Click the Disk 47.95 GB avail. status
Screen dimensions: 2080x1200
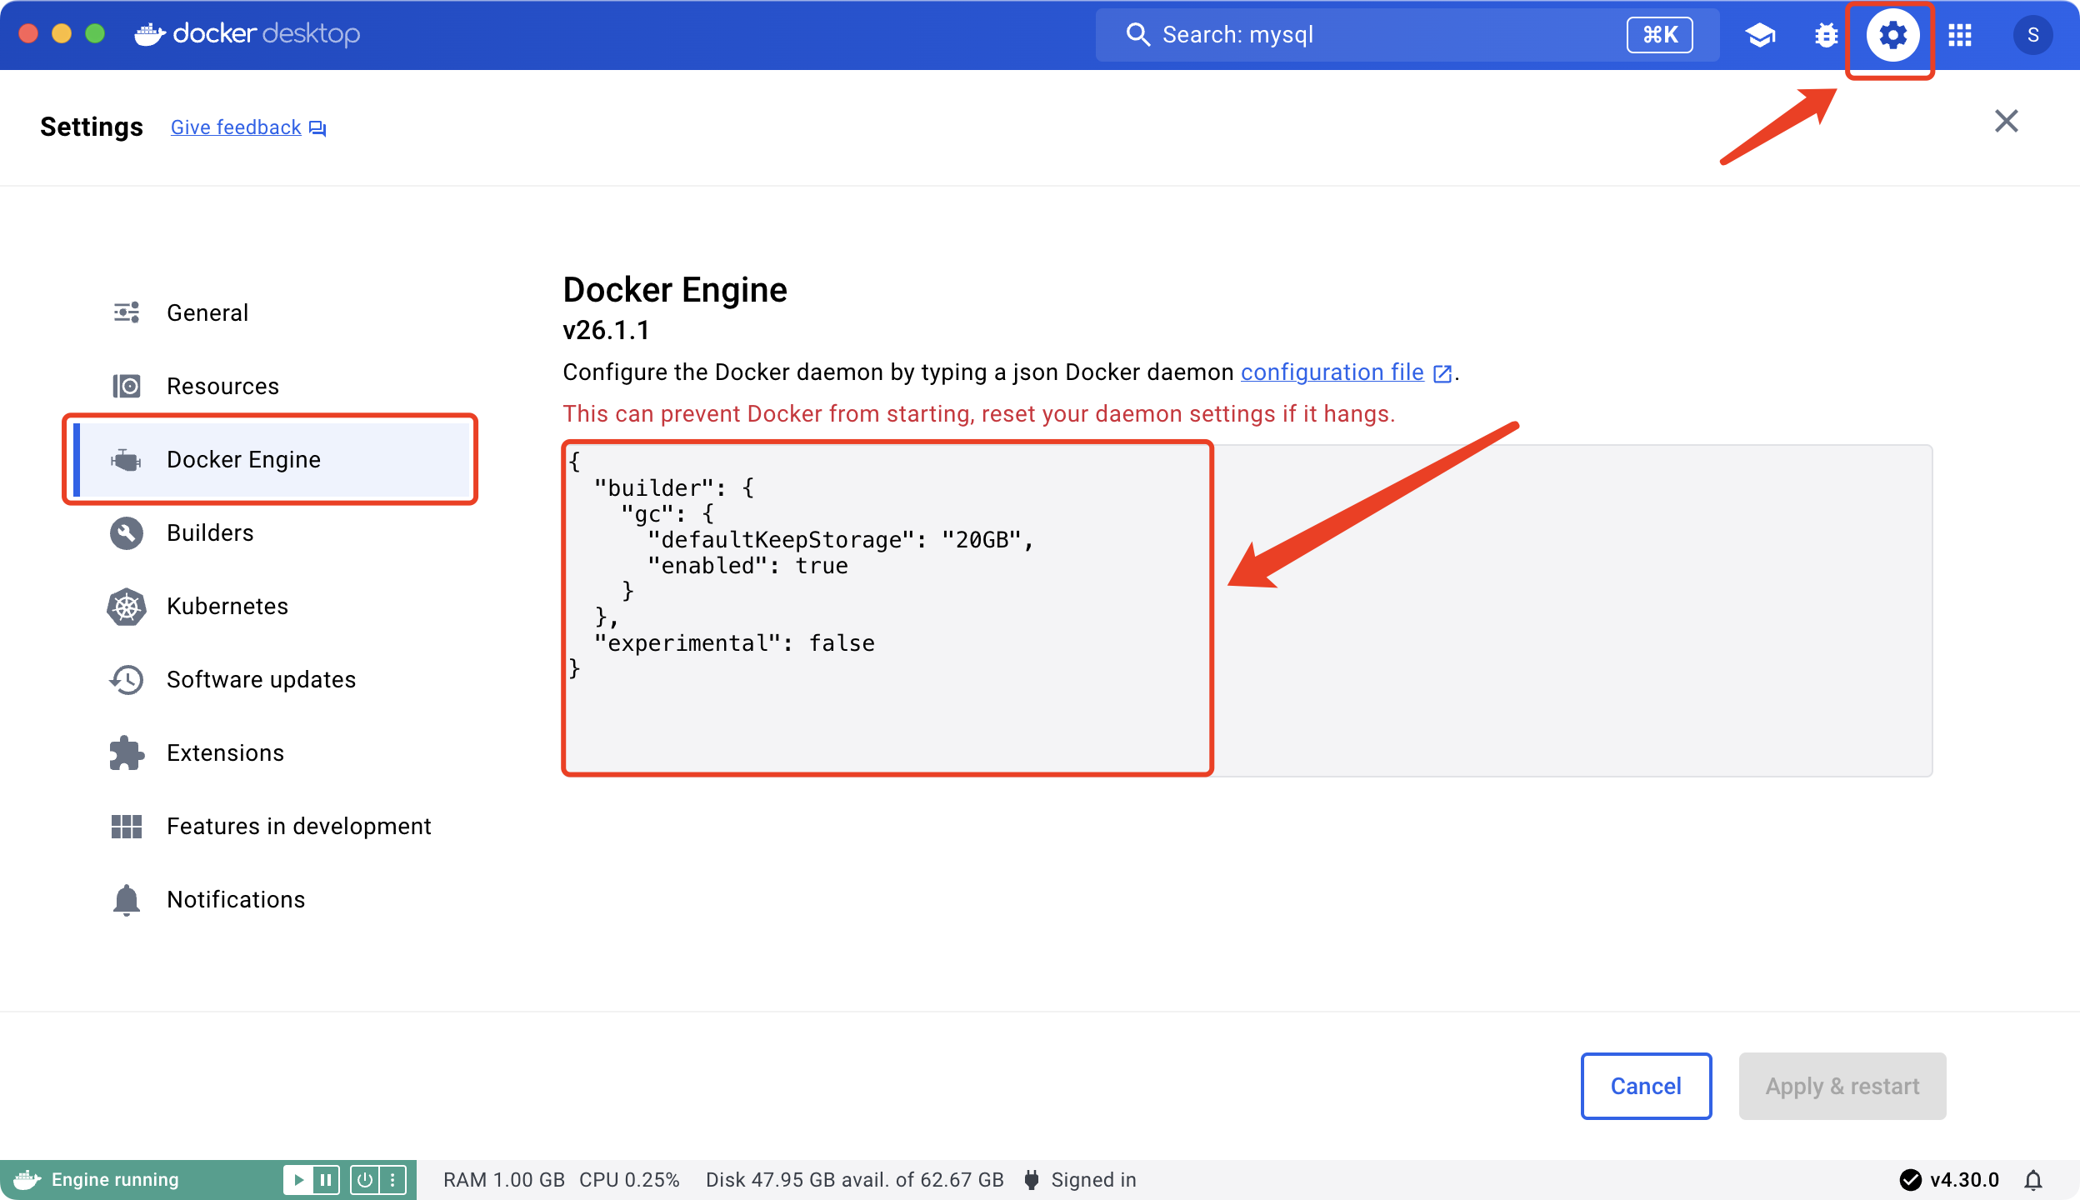click(x=854, y=1179)
